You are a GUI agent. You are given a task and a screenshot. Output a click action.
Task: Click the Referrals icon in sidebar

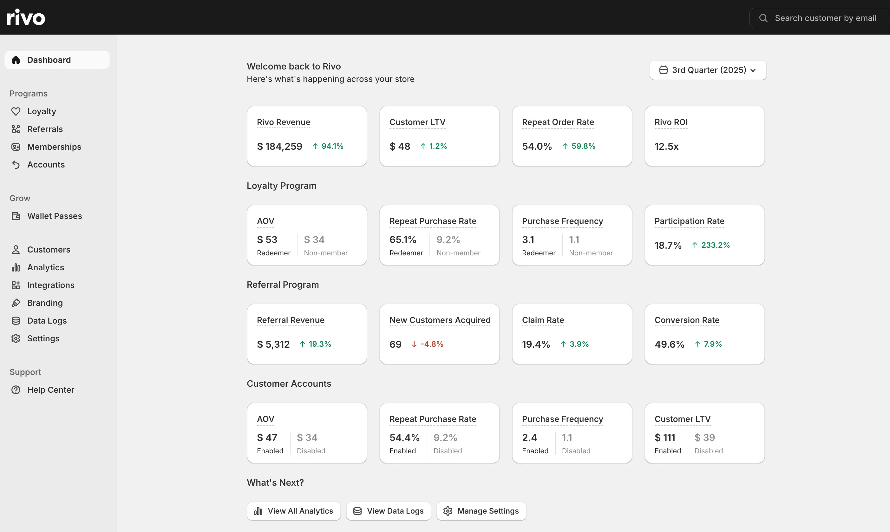[x=16, y=129]
